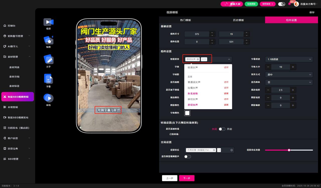Viewport: 321px width, 188px height.
Task: Click the 下一步 button
Action: [187, 178]
